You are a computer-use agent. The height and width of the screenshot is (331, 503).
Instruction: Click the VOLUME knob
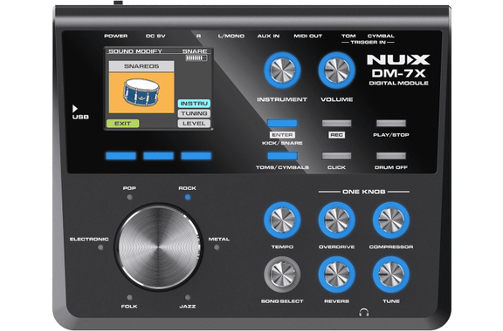[x=336, y=71]
